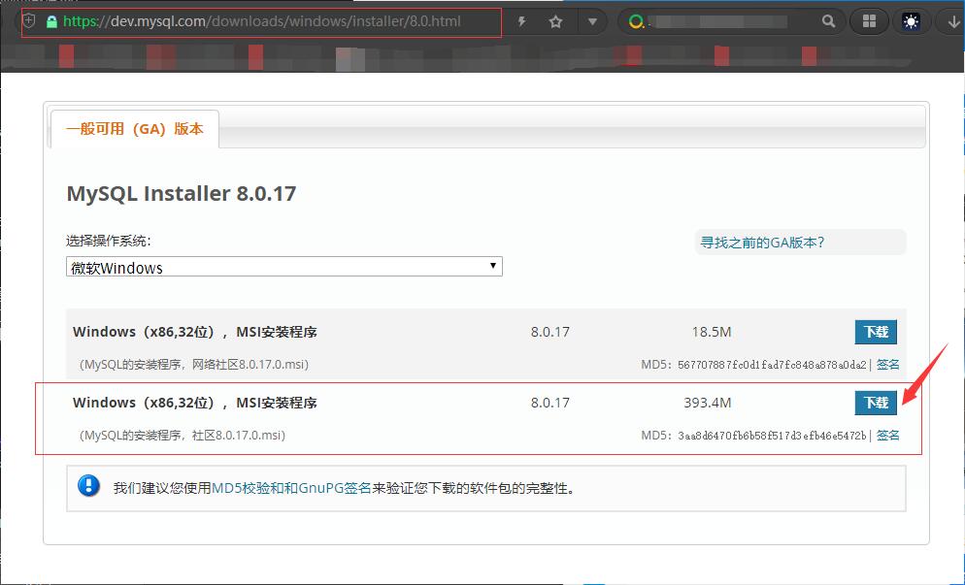The image size is (965, 585).
Task: Open the 寻找之前的GA版本 link
Action: click(x=762, y=243)
